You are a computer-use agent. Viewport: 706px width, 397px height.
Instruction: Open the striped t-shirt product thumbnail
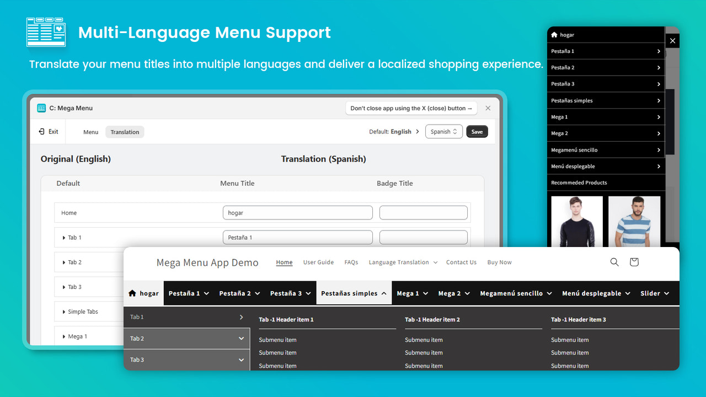(634, 222)
